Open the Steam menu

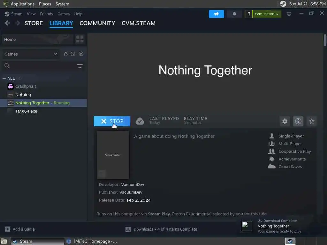tap(17, 14)
